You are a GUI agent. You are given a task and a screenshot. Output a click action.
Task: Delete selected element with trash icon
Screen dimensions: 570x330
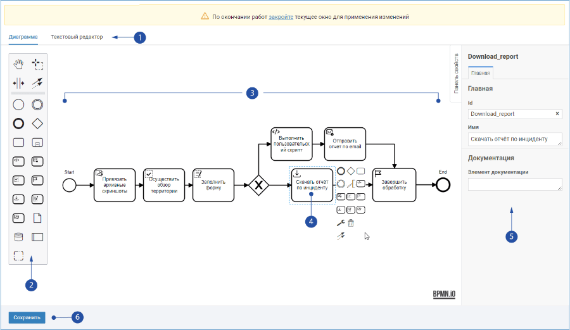(351, 223)
